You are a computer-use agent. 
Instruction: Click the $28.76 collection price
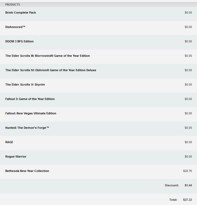tap(187, 171)
